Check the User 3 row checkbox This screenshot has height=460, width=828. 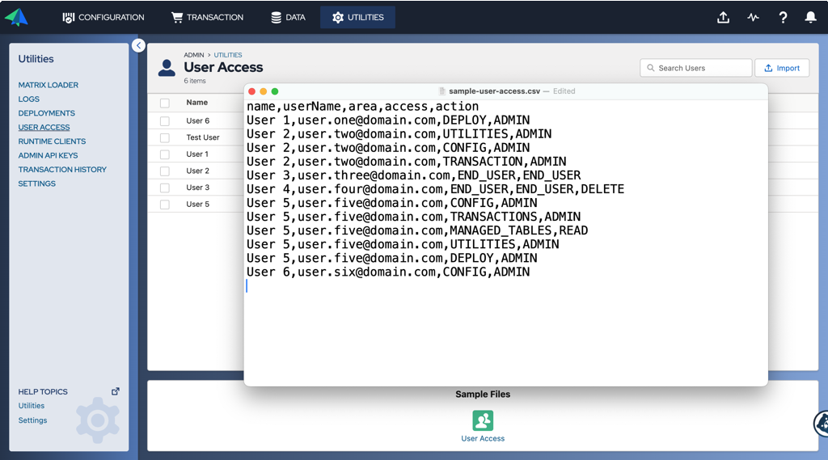click(165, 188)
